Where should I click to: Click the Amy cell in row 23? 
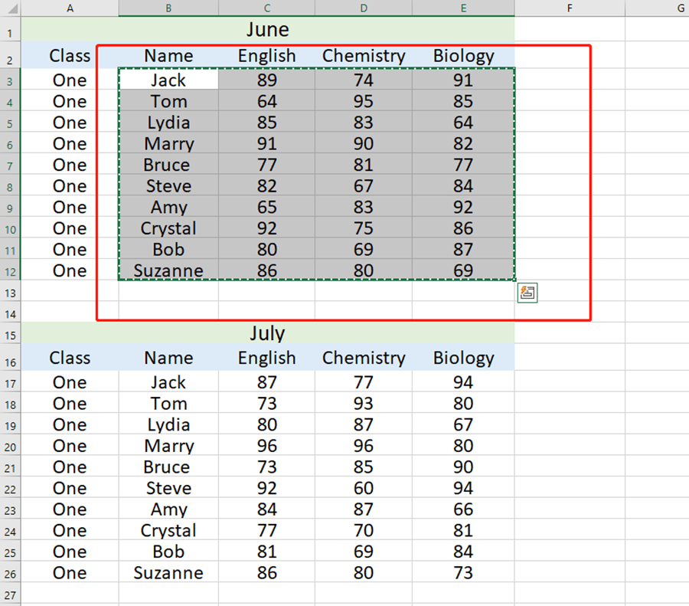[x=168, y=509]
